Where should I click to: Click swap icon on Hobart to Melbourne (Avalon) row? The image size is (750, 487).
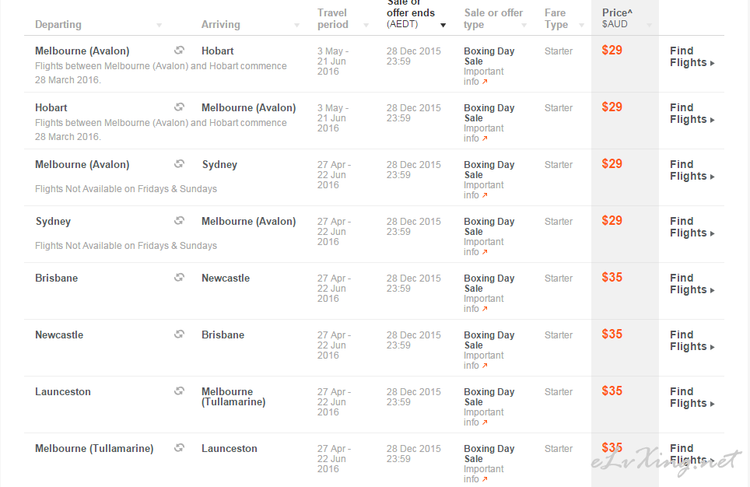click(x=180, y=107)
